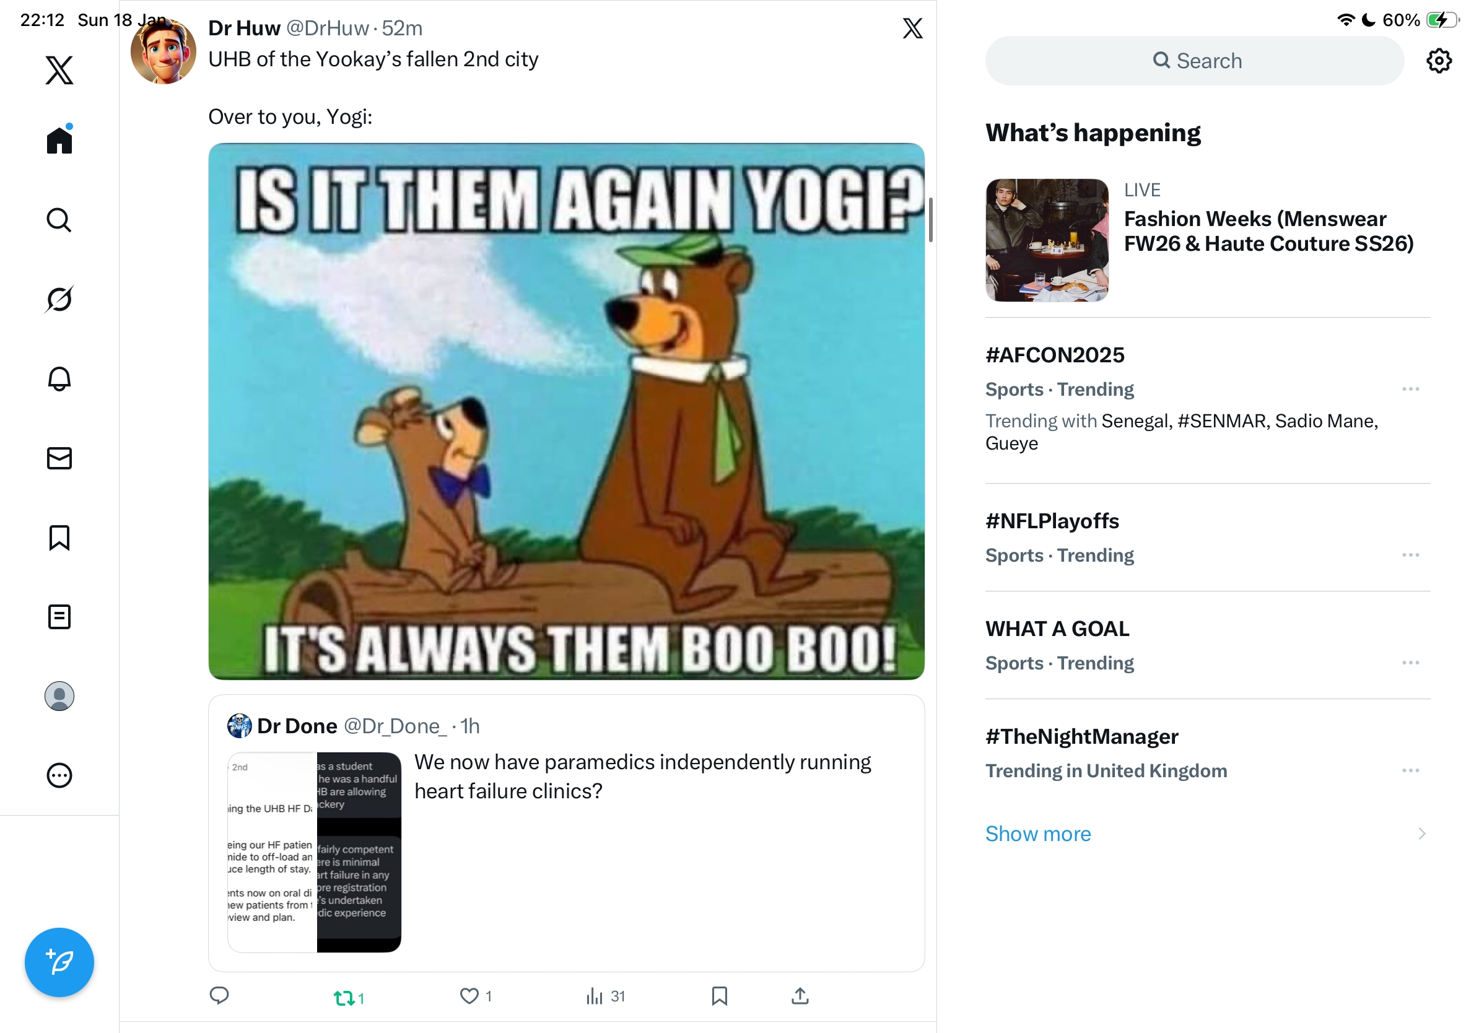Open WHAT A GOAL trending topic
This screenshot has width=1479, height=1033.
coord(1057,629)
